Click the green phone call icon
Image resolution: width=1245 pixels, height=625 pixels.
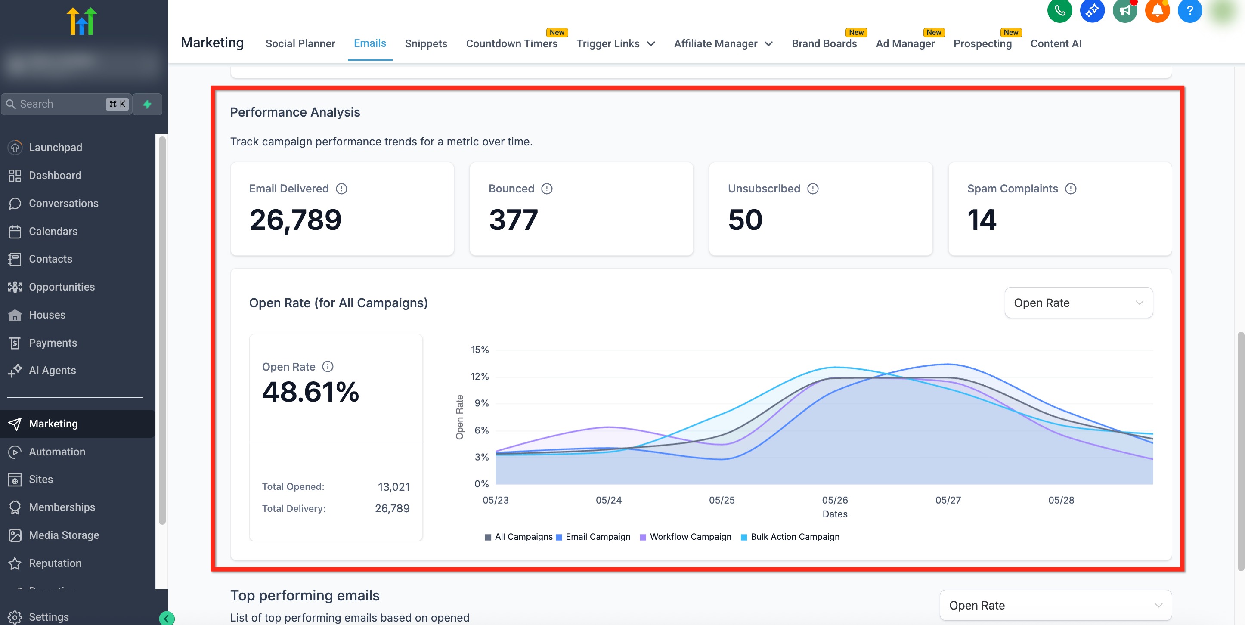pyautogui.click(x=1059, y=11)
